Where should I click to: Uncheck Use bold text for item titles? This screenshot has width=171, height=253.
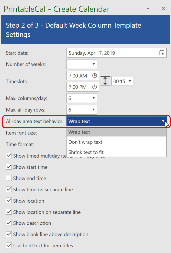(9, 246)
